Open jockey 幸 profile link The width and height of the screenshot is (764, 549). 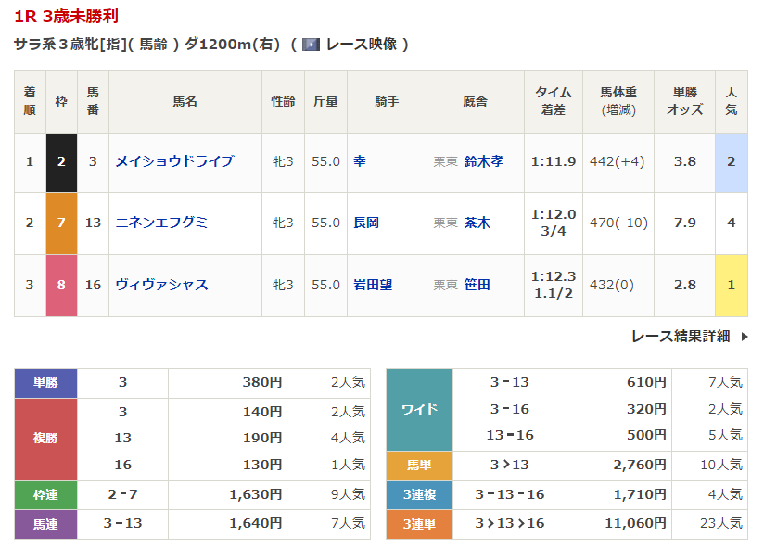click(x=360, y=161)
